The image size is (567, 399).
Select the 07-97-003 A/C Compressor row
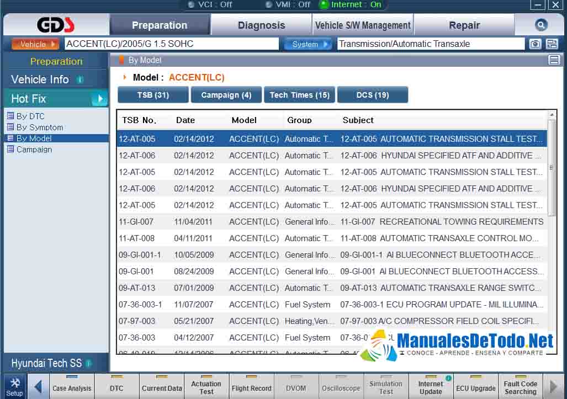pyautogui.click(x=332, y=321)
